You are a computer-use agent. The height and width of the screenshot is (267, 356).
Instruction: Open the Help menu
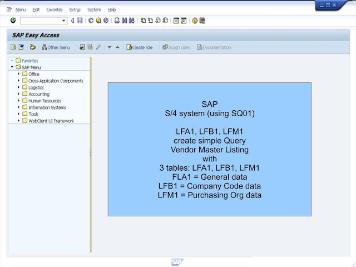[x=112, y=10]
